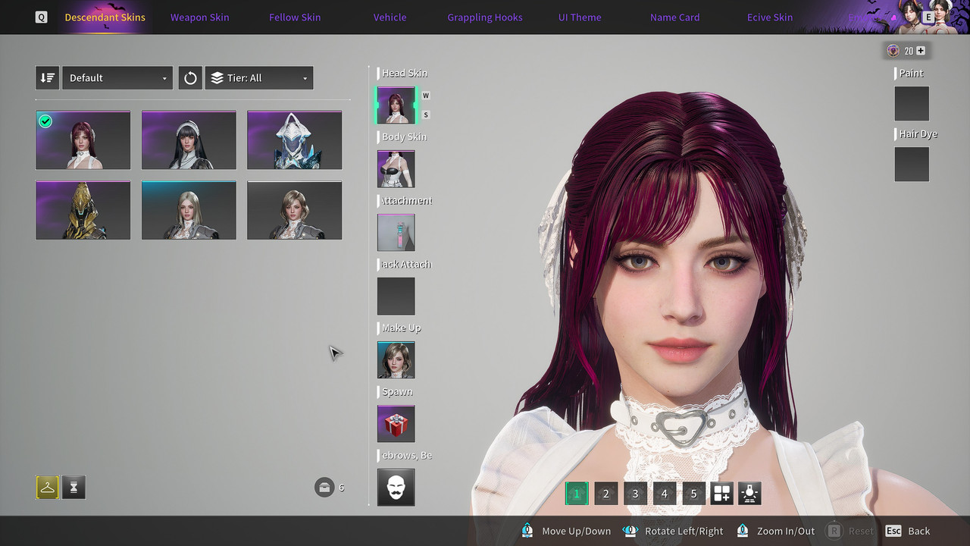Select loadout preset 2

(x=605, y=494)
